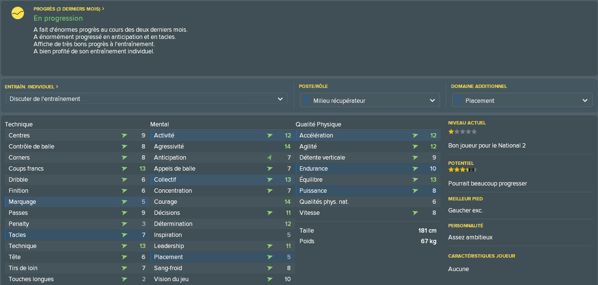Viewport: 598px width, 285px height.
Task: Open the Entraîn. individuel header link
Action: (x=32, y=87)
